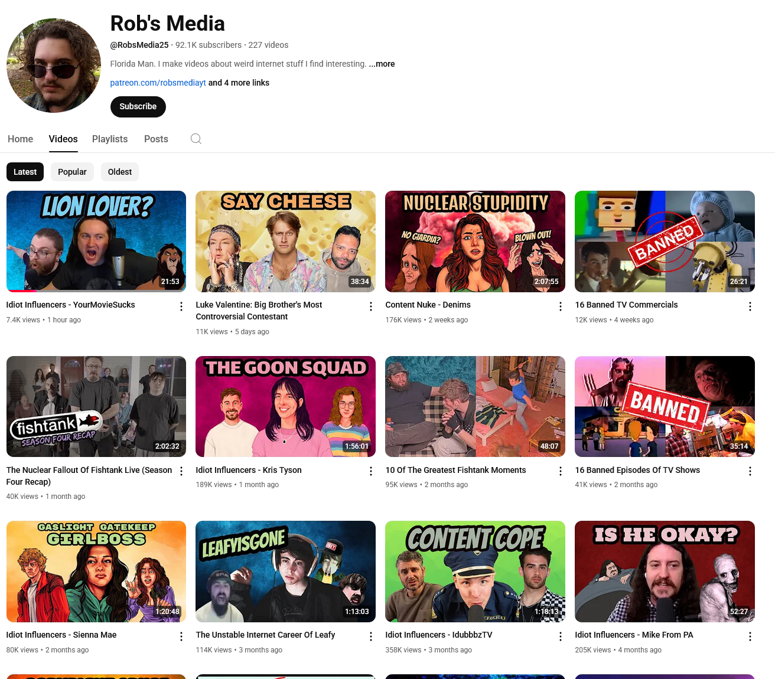Play the Nuclear Stupidity thumbnail video
This screenshot has width=775, height=679.
click(476, 241)
